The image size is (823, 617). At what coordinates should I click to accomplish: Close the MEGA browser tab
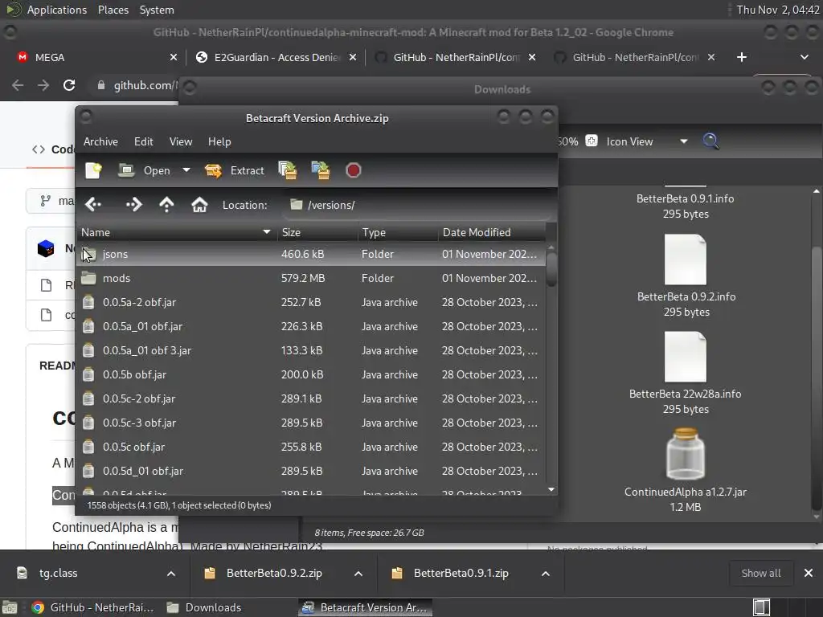tap(174, 57)
